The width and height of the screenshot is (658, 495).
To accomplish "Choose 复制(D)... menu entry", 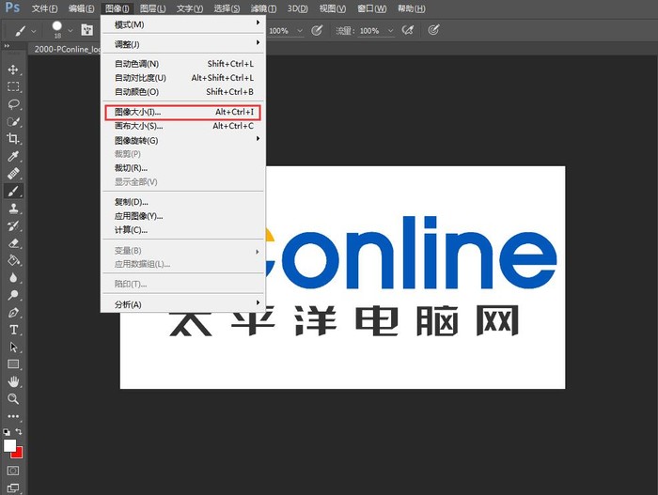I will [x=183, y=202].
